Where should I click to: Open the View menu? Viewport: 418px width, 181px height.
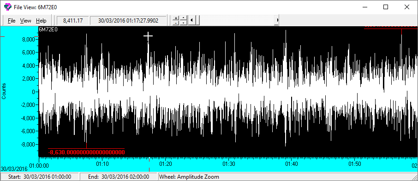(x=25, y=21)
